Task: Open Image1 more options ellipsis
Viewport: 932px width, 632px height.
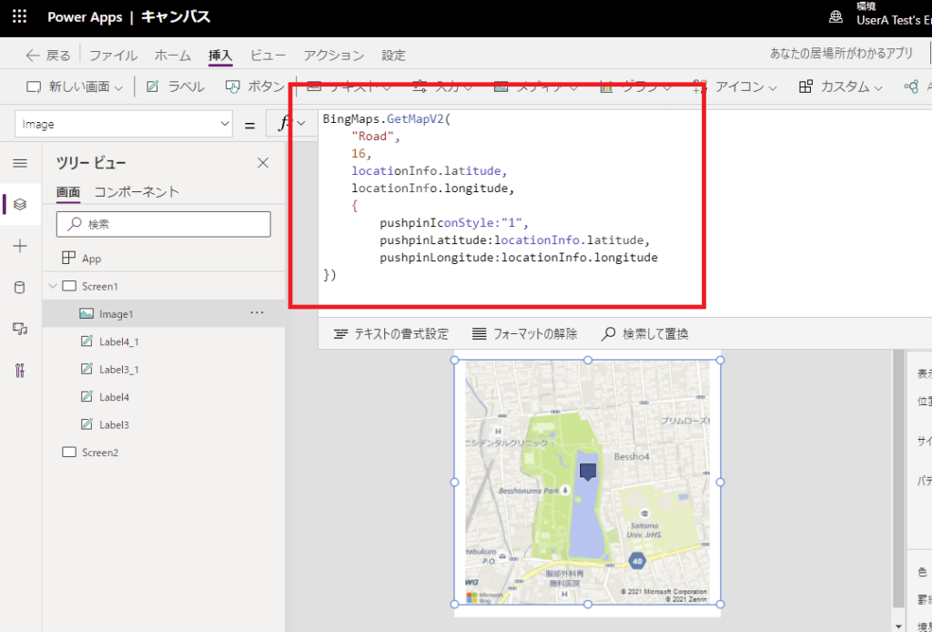Action: 257,312
